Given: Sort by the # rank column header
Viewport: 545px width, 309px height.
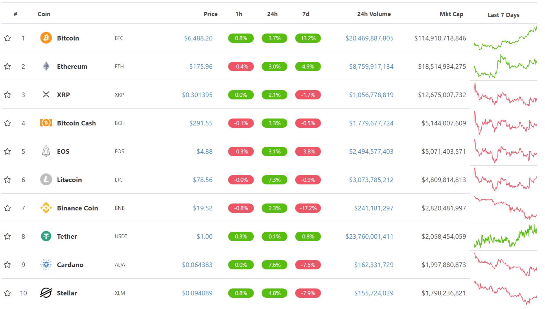Looking at the screenshot, I should pos(16,14).
